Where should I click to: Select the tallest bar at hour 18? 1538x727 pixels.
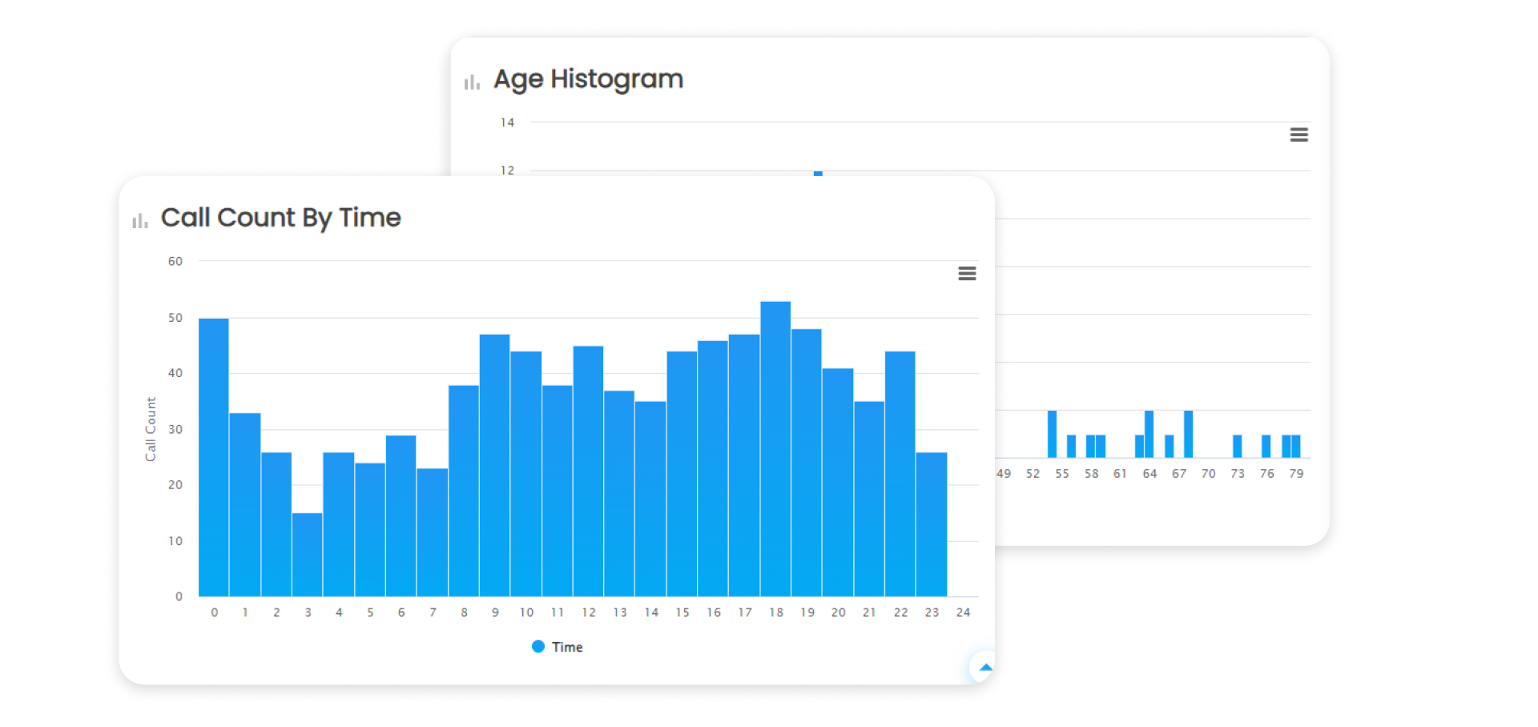click(x=775, y=448)
